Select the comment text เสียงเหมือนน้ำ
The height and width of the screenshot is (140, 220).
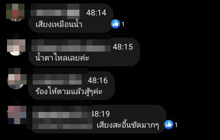point(59,24)
